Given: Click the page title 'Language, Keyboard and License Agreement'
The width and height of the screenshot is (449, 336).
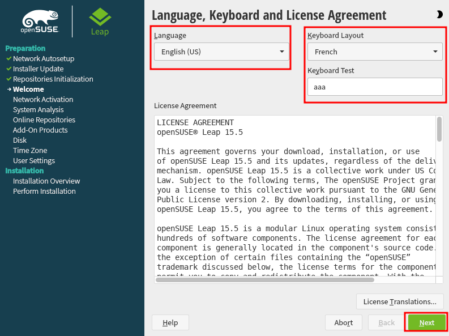Looking at the screenshot, I should click(x=269, y=15).
